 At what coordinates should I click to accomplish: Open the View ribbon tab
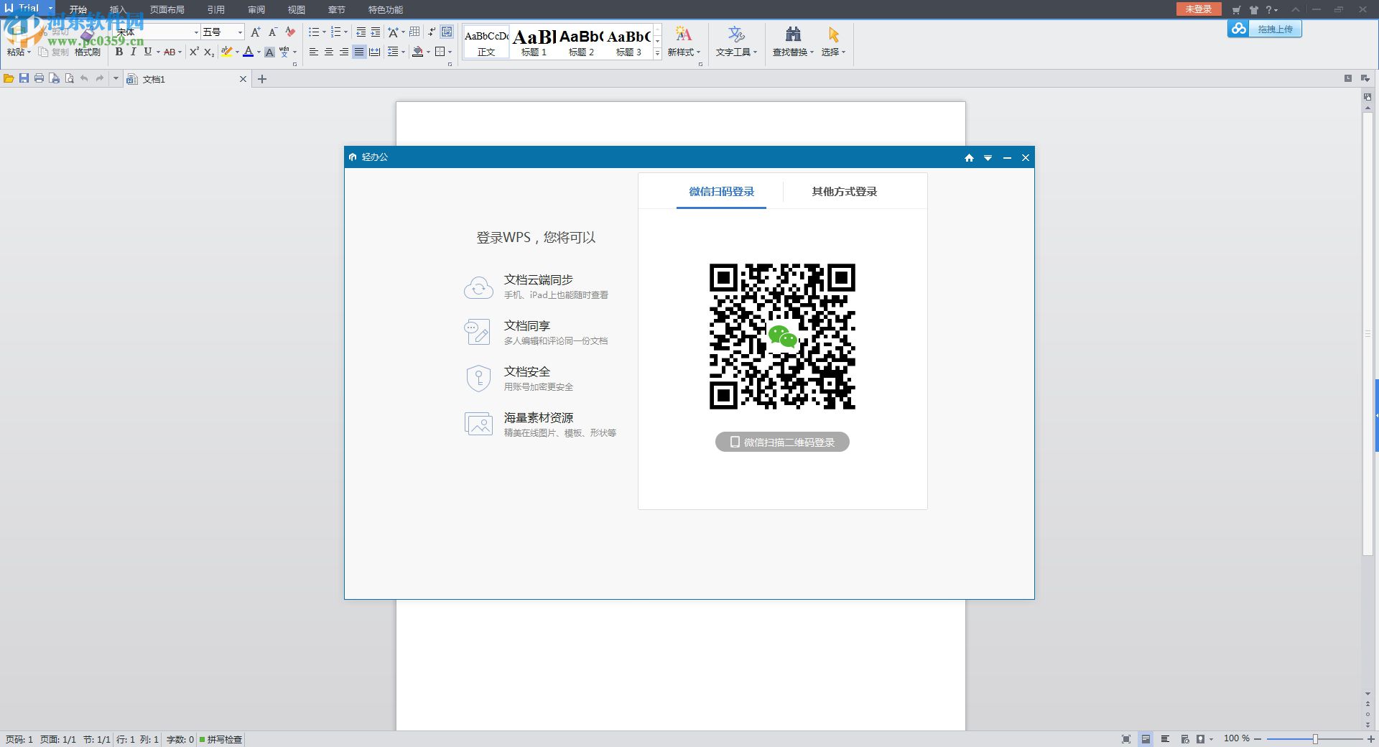tap(296, 9)
